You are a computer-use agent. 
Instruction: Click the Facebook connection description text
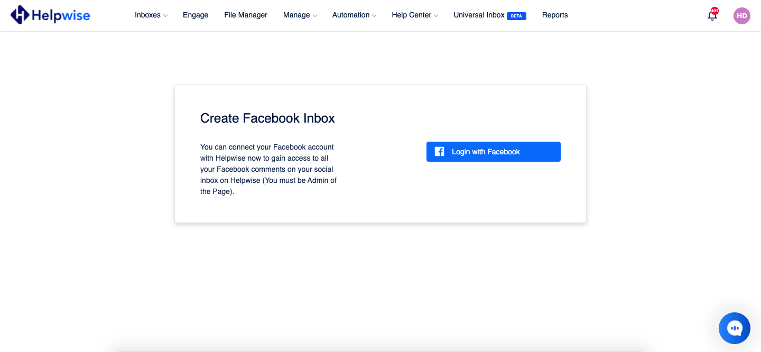point(268,169)
